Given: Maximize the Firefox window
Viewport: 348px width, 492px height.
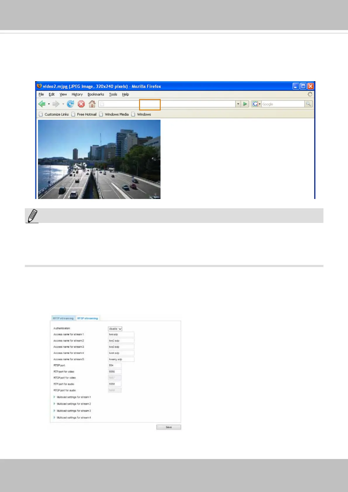Looking at the screenshot, I should click(x=303, y=86).
